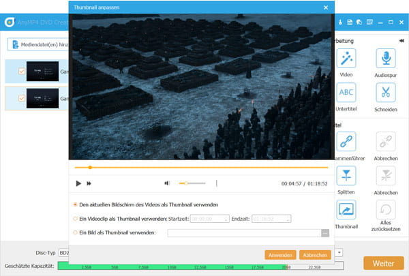This screenshot has height=276, width=409.
Task: Click the Endzeit time stepper arrows
Action: pyautogui.click(x=288, y=219)
